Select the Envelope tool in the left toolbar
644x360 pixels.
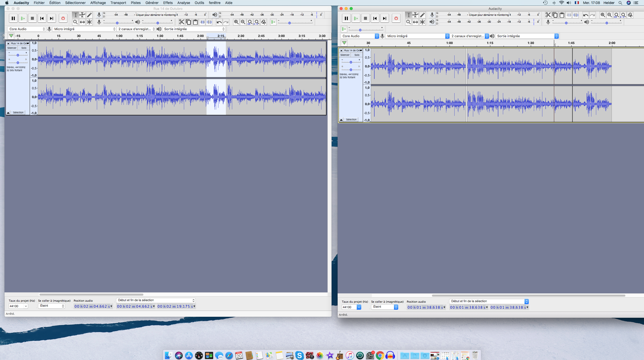click(82, 15)
